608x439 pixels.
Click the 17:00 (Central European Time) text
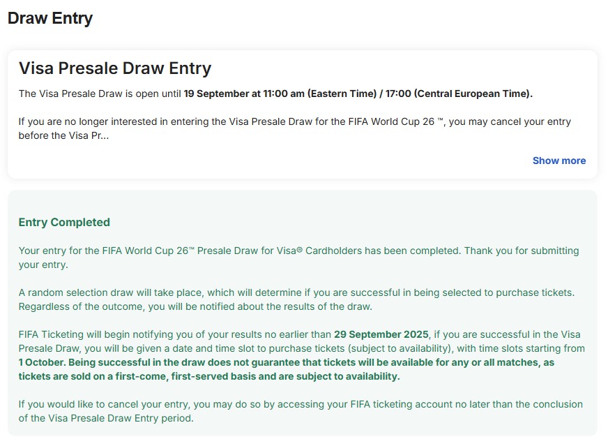point(459,94)
